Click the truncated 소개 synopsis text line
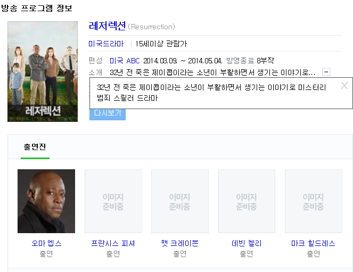This screenshot has height=272, width=353. click(212, 72)
